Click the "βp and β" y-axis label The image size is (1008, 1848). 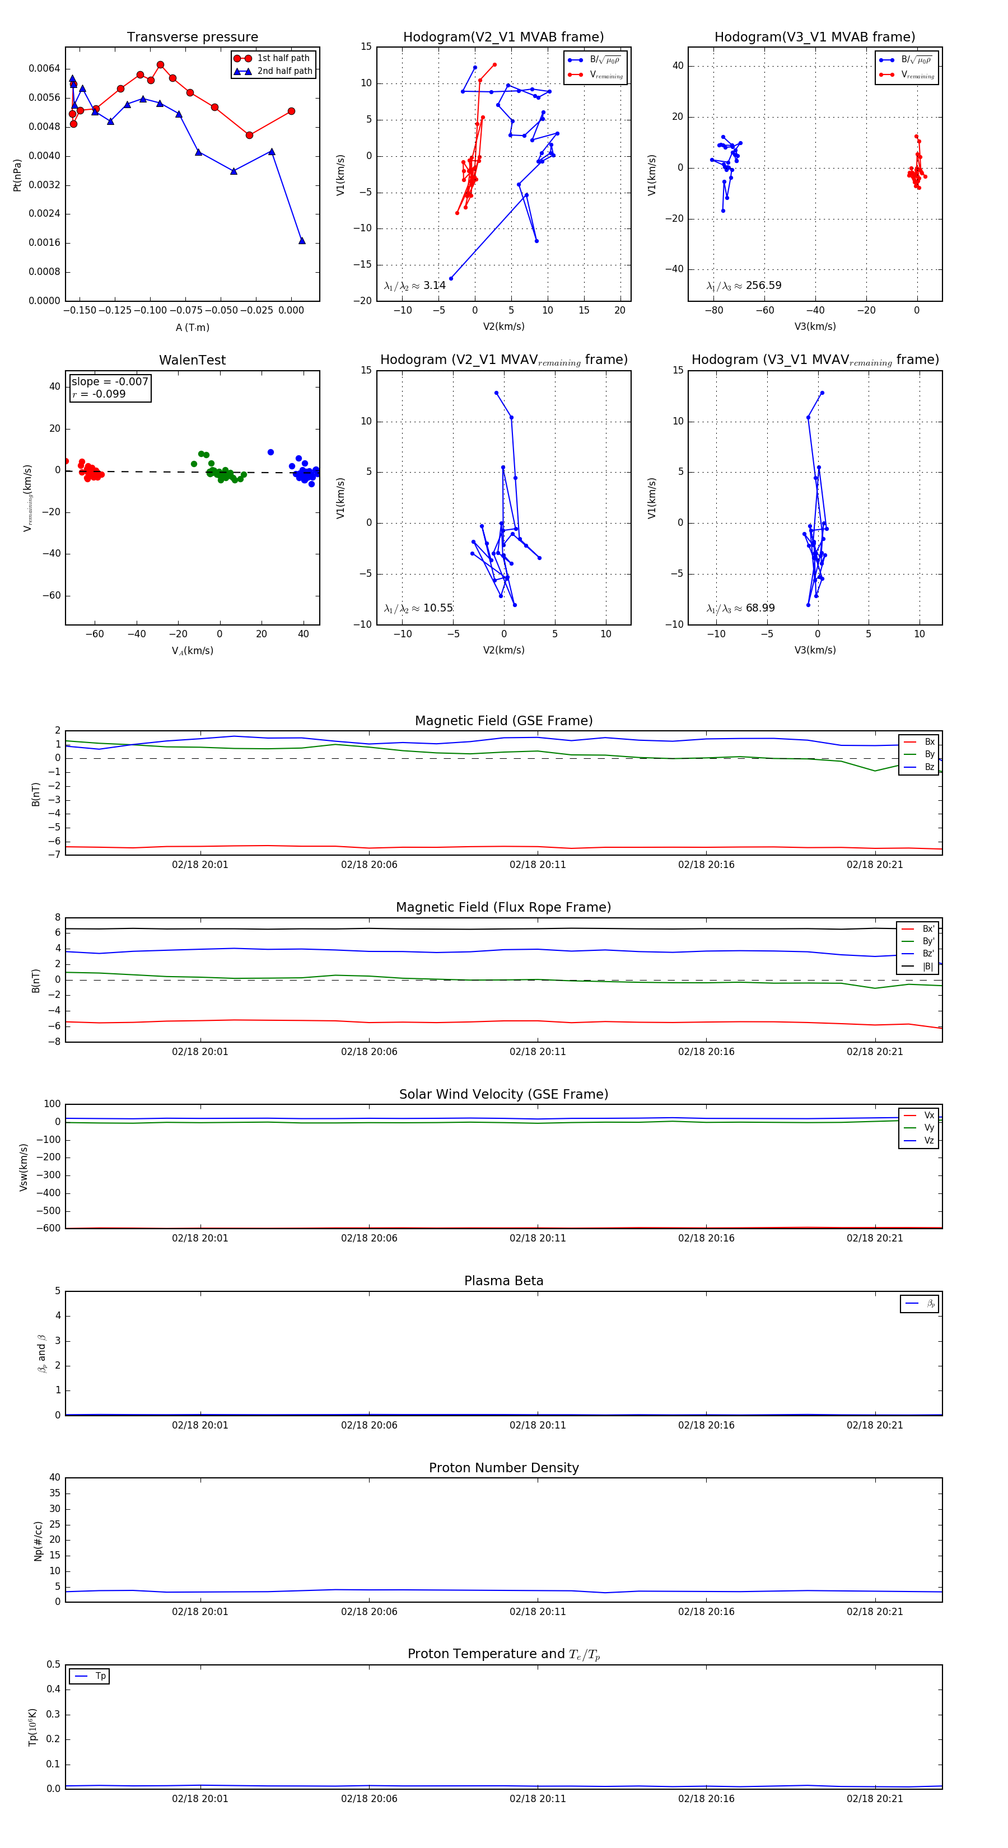41,1354
